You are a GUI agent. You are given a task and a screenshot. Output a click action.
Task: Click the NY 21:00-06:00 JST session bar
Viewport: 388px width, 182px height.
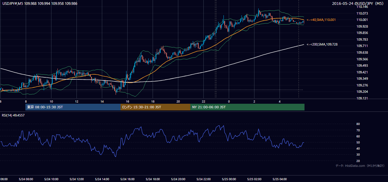(247, 107)
